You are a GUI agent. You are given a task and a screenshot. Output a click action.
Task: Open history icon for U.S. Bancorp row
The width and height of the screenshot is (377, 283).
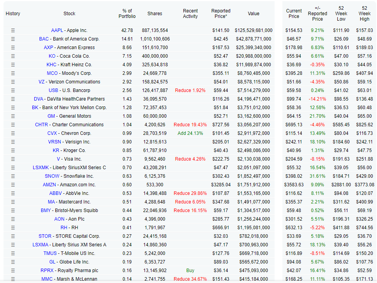tap(13, 90)
